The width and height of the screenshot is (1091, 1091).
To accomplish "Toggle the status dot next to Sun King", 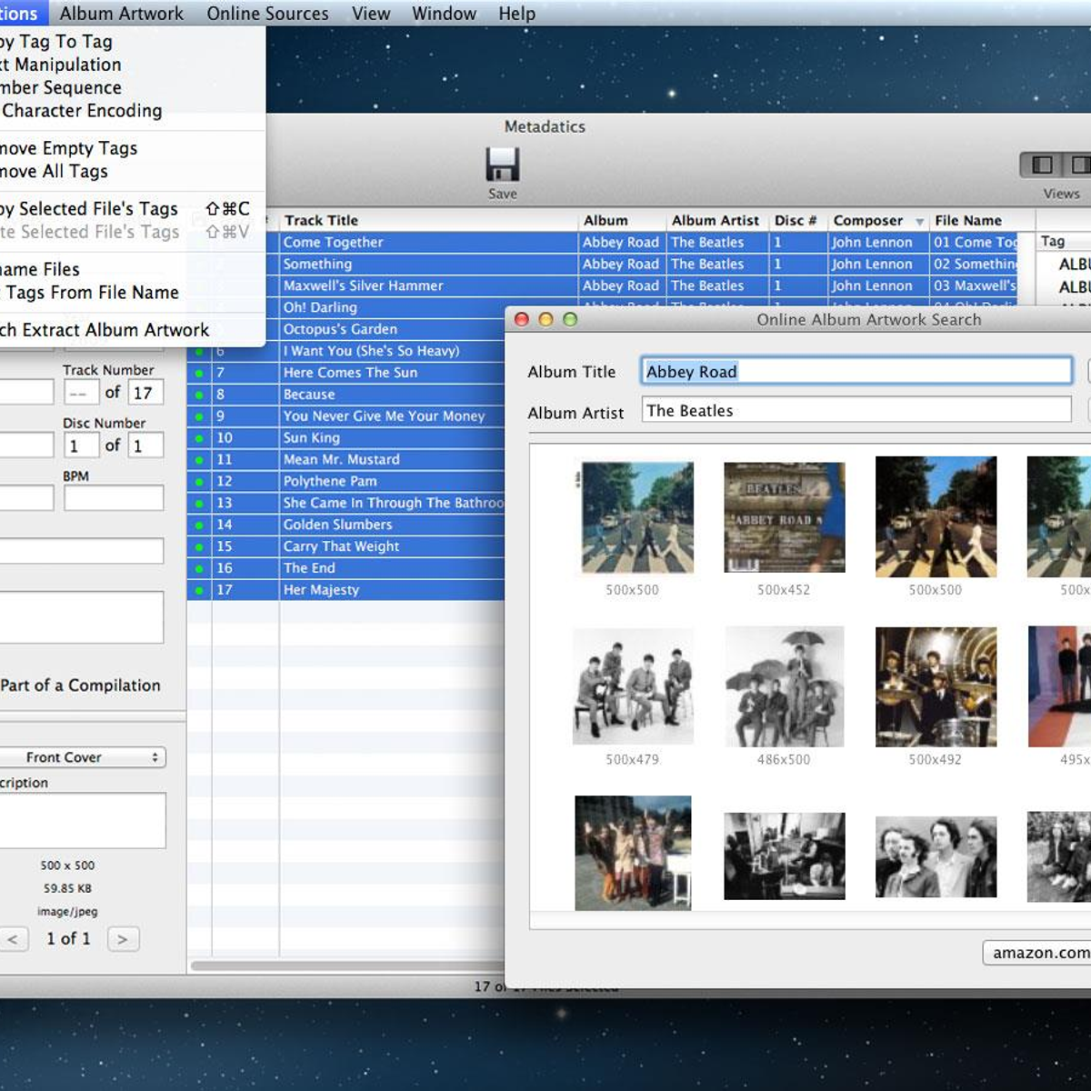I will click(200, 437).
